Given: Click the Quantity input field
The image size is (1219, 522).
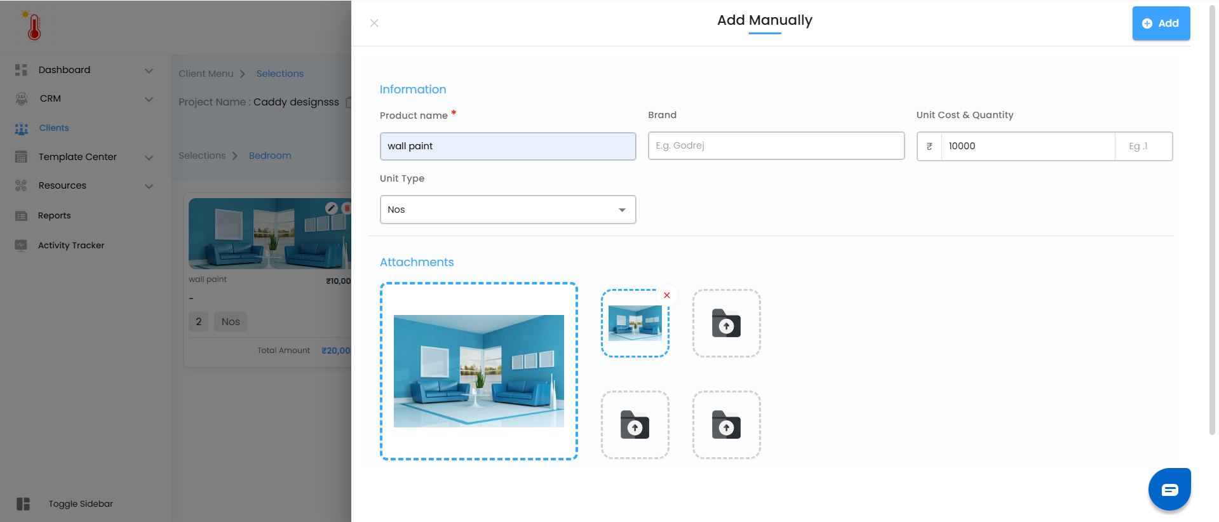Looking at the screenshot, I should (x=1143, y=146).
